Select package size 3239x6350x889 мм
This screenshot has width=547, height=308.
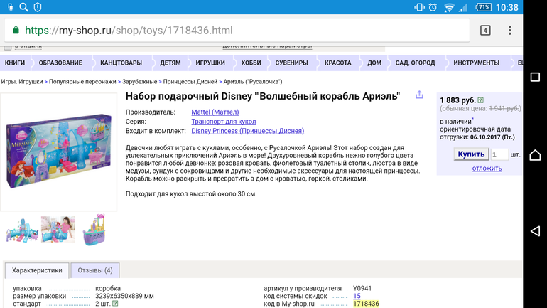click(x=124, y=296)
